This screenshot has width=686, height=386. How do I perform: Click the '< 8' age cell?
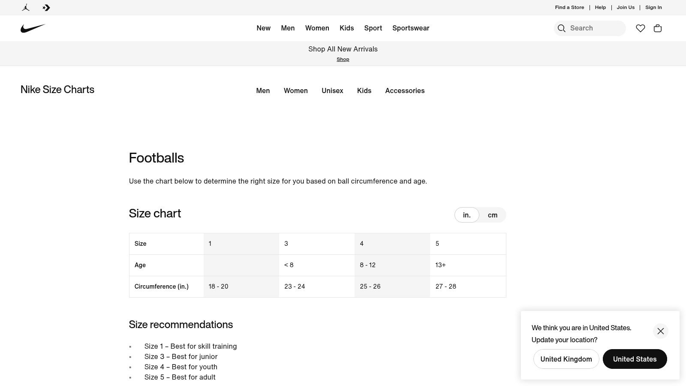tap(317, 265)
